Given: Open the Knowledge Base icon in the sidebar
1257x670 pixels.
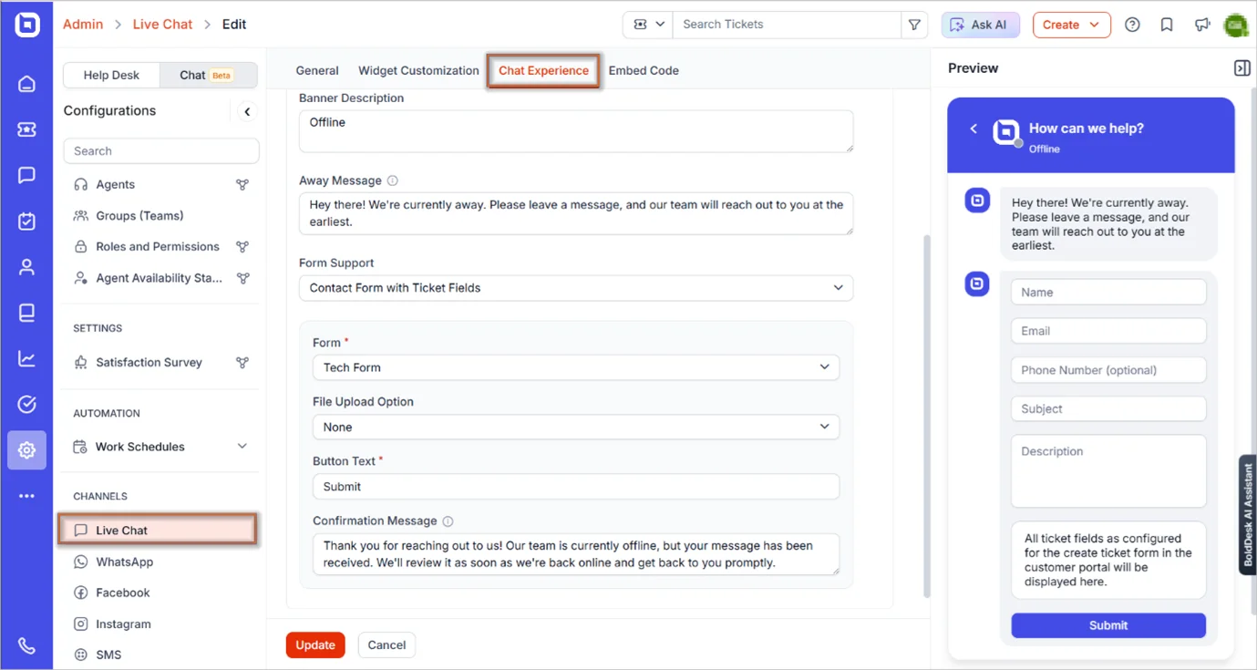Looking at the screenshot, I should [26, 312].
